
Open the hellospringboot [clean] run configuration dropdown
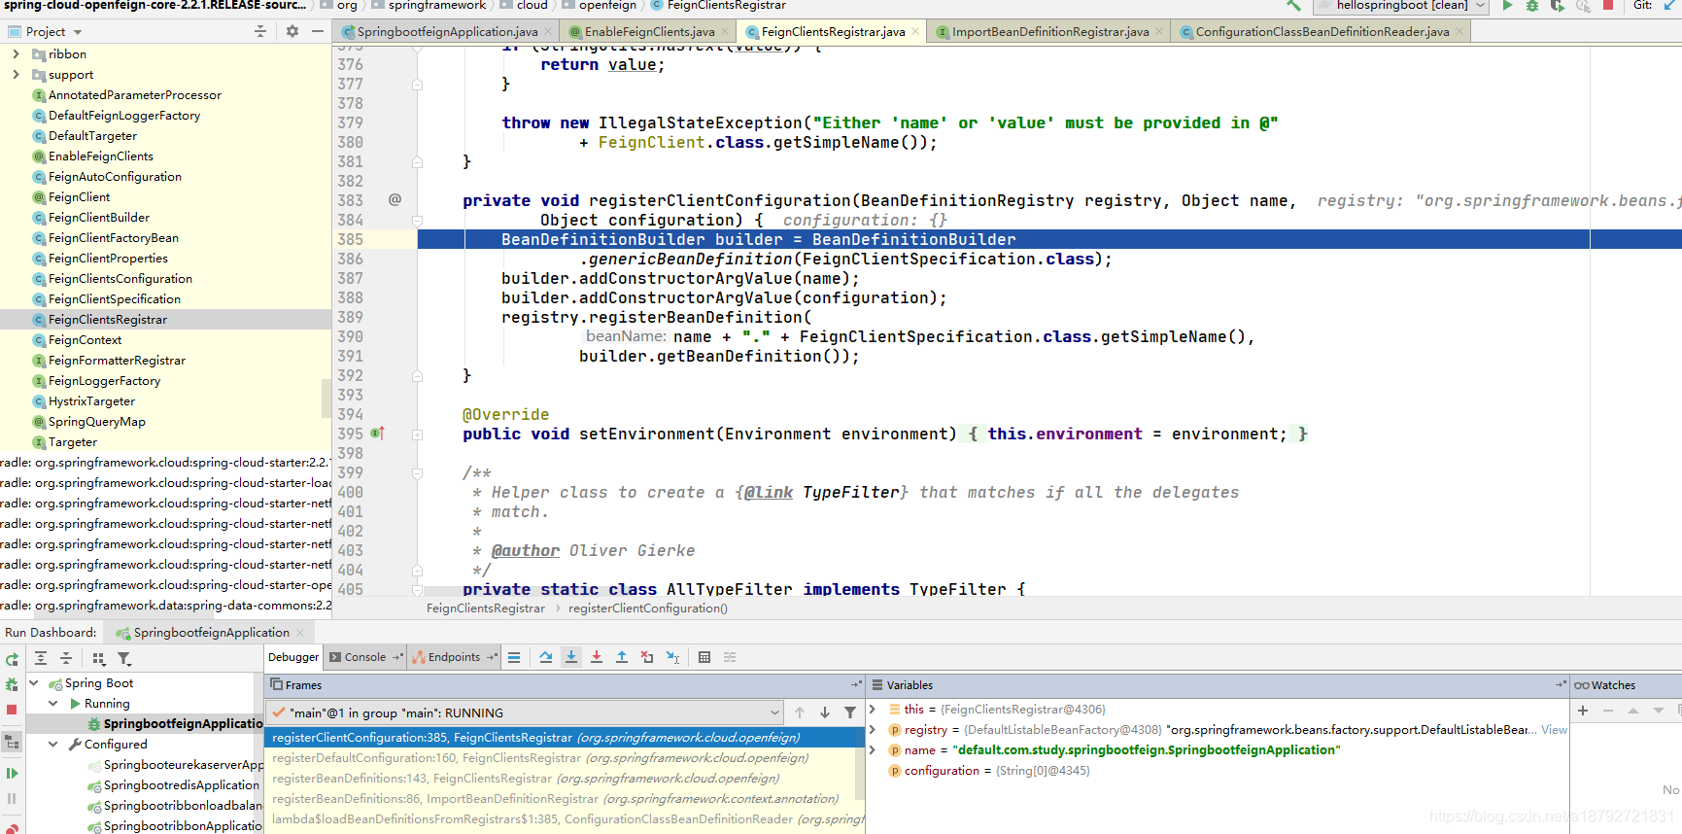[1400, 6]
